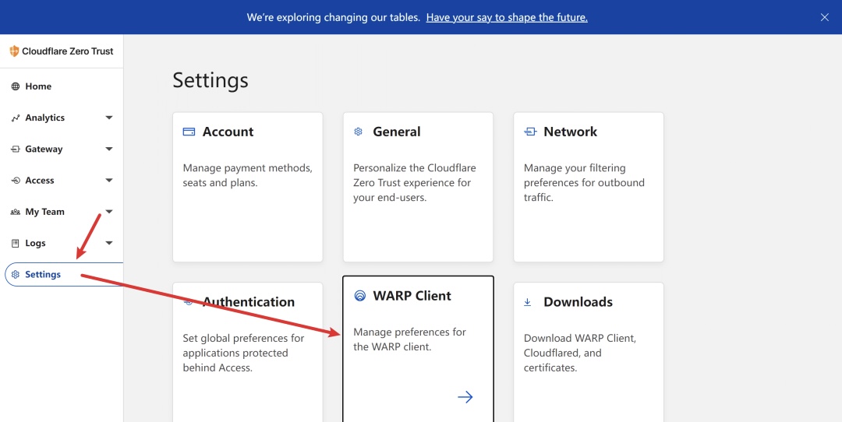Expand the Access menu chevron

coord(109,180)
